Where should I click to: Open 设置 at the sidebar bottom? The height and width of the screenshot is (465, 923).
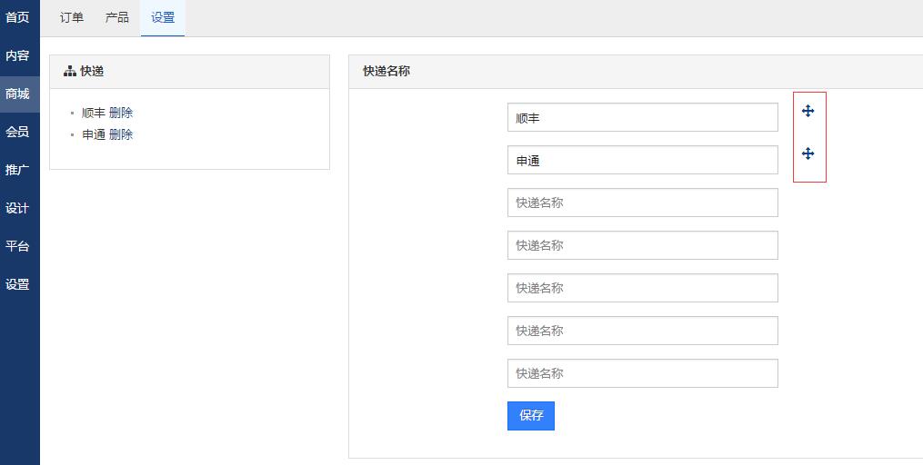click(x=17, y=284)
